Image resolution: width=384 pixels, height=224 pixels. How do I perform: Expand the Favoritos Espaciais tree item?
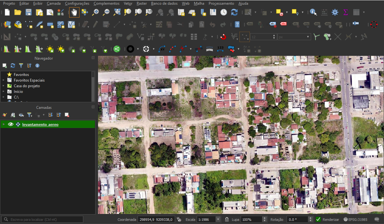coord(3,80)
